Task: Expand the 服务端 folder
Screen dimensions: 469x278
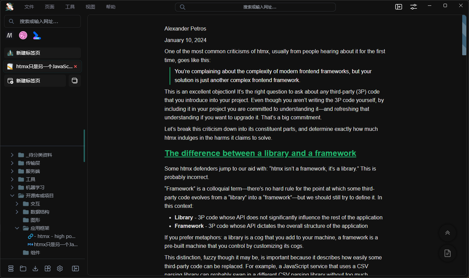Action: click(x=12, y=171)
